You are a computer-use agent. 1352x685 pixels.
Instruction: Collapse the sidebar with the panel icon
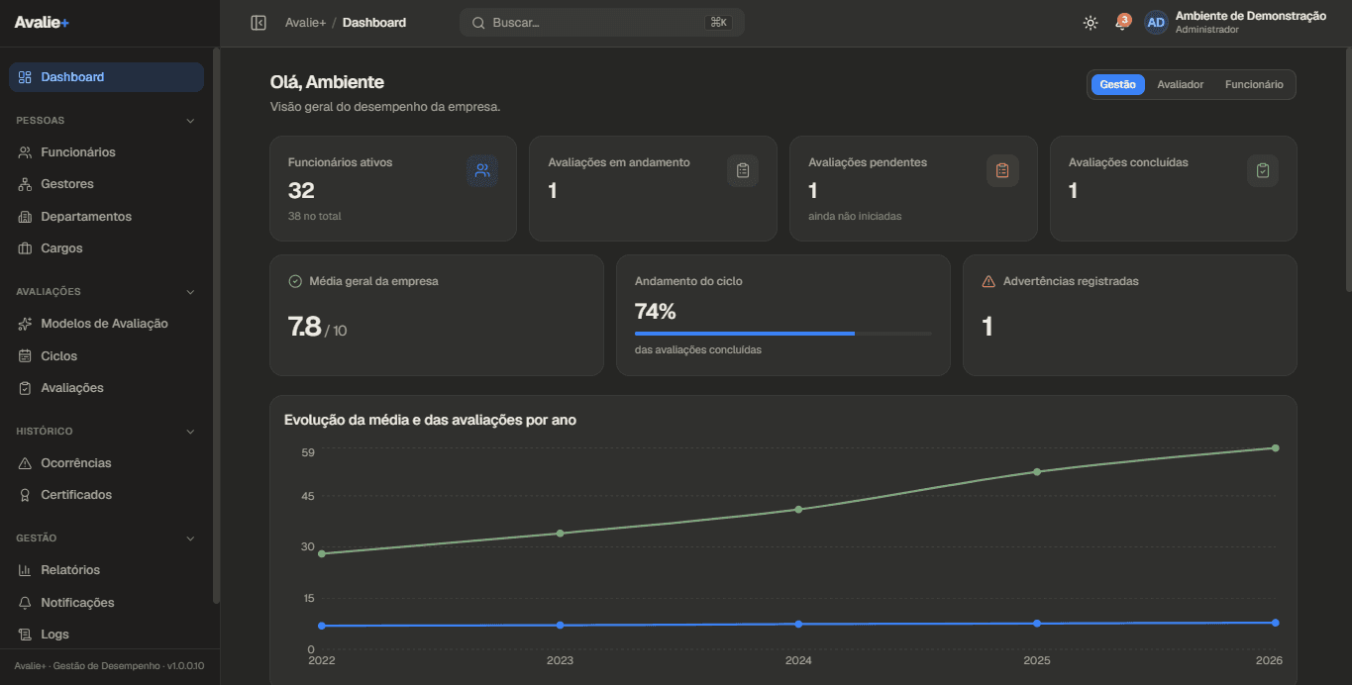[259, 23]
